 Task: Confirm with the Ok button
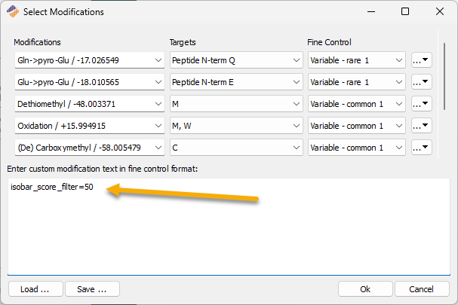click(x=365, y=289)
